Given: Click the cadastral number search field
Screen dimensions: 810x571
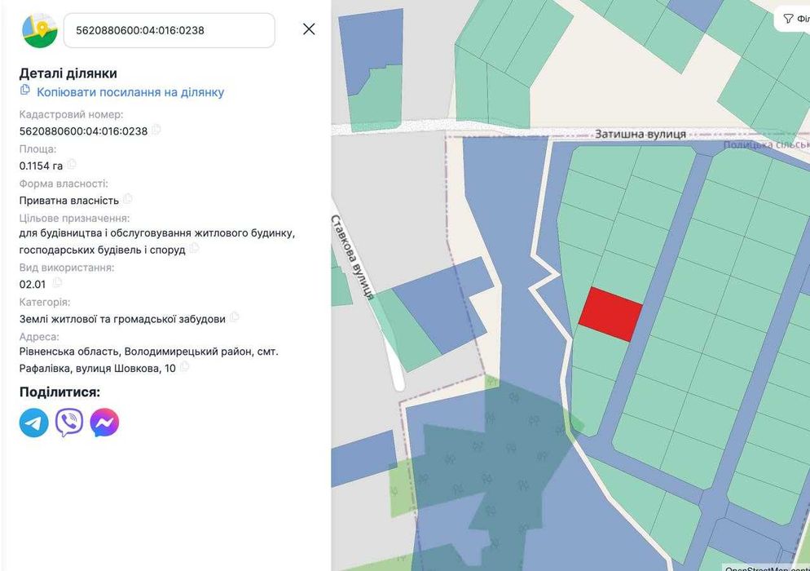Looking at the screenshot, I should click(x=169, y=30).
